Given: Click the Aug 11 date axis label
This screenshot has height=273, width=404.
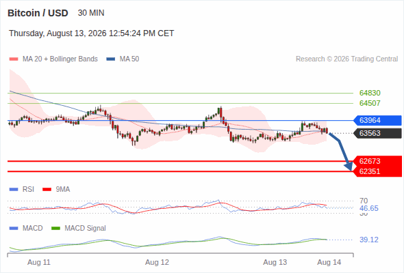Looking at the screenshot, I should tap(39, 263).
